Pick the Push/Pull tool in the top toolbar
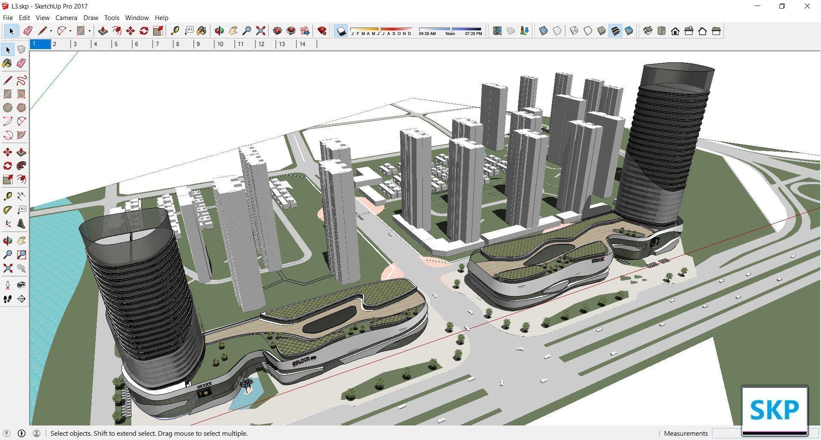Viewport: 821px width, 440px height. tap(103, 31)
